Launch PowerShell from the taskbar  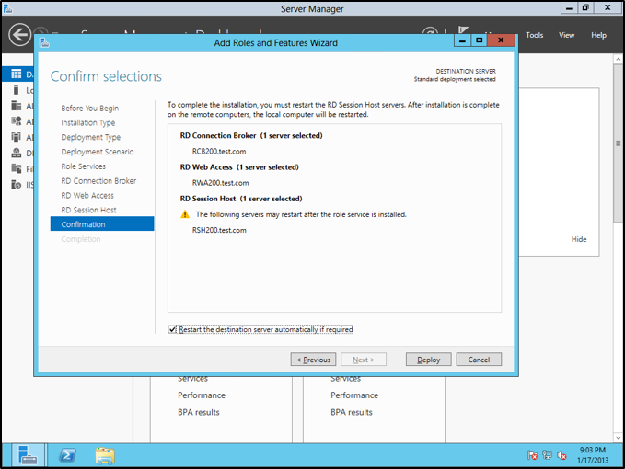click(x=67, y=454)
